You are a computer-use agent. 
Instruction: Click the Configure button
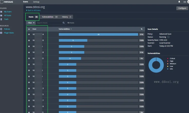pyautogui.click(x=182, y=8)
